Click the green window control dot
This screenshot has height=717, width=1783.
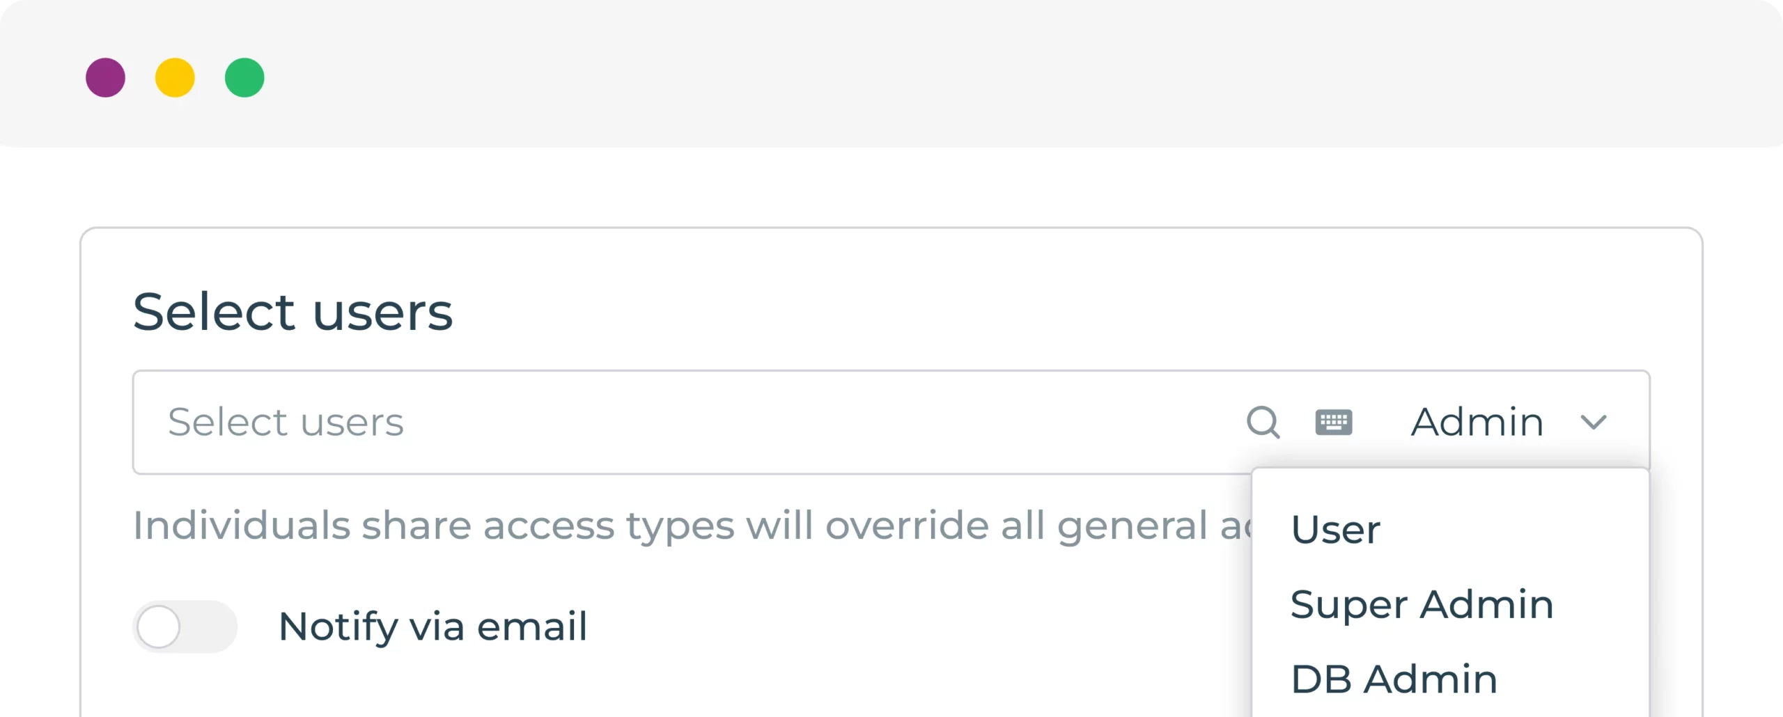click(244, 77)
